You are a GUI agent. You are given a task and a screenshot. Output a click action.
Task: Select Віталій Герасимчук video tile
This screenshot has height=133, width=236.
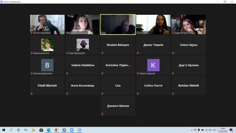47,24
